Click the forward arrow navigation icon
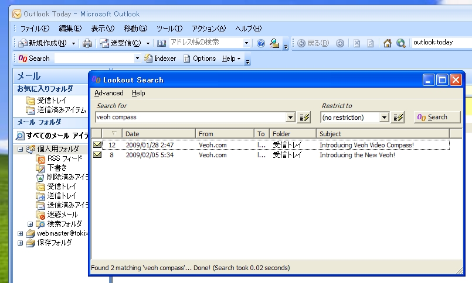472x283 pixels. [340, 43]
